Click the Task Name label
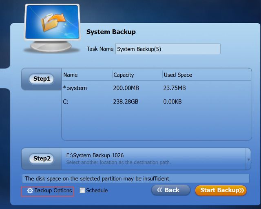Screen dimensions: 261x209 pos(100,49)
